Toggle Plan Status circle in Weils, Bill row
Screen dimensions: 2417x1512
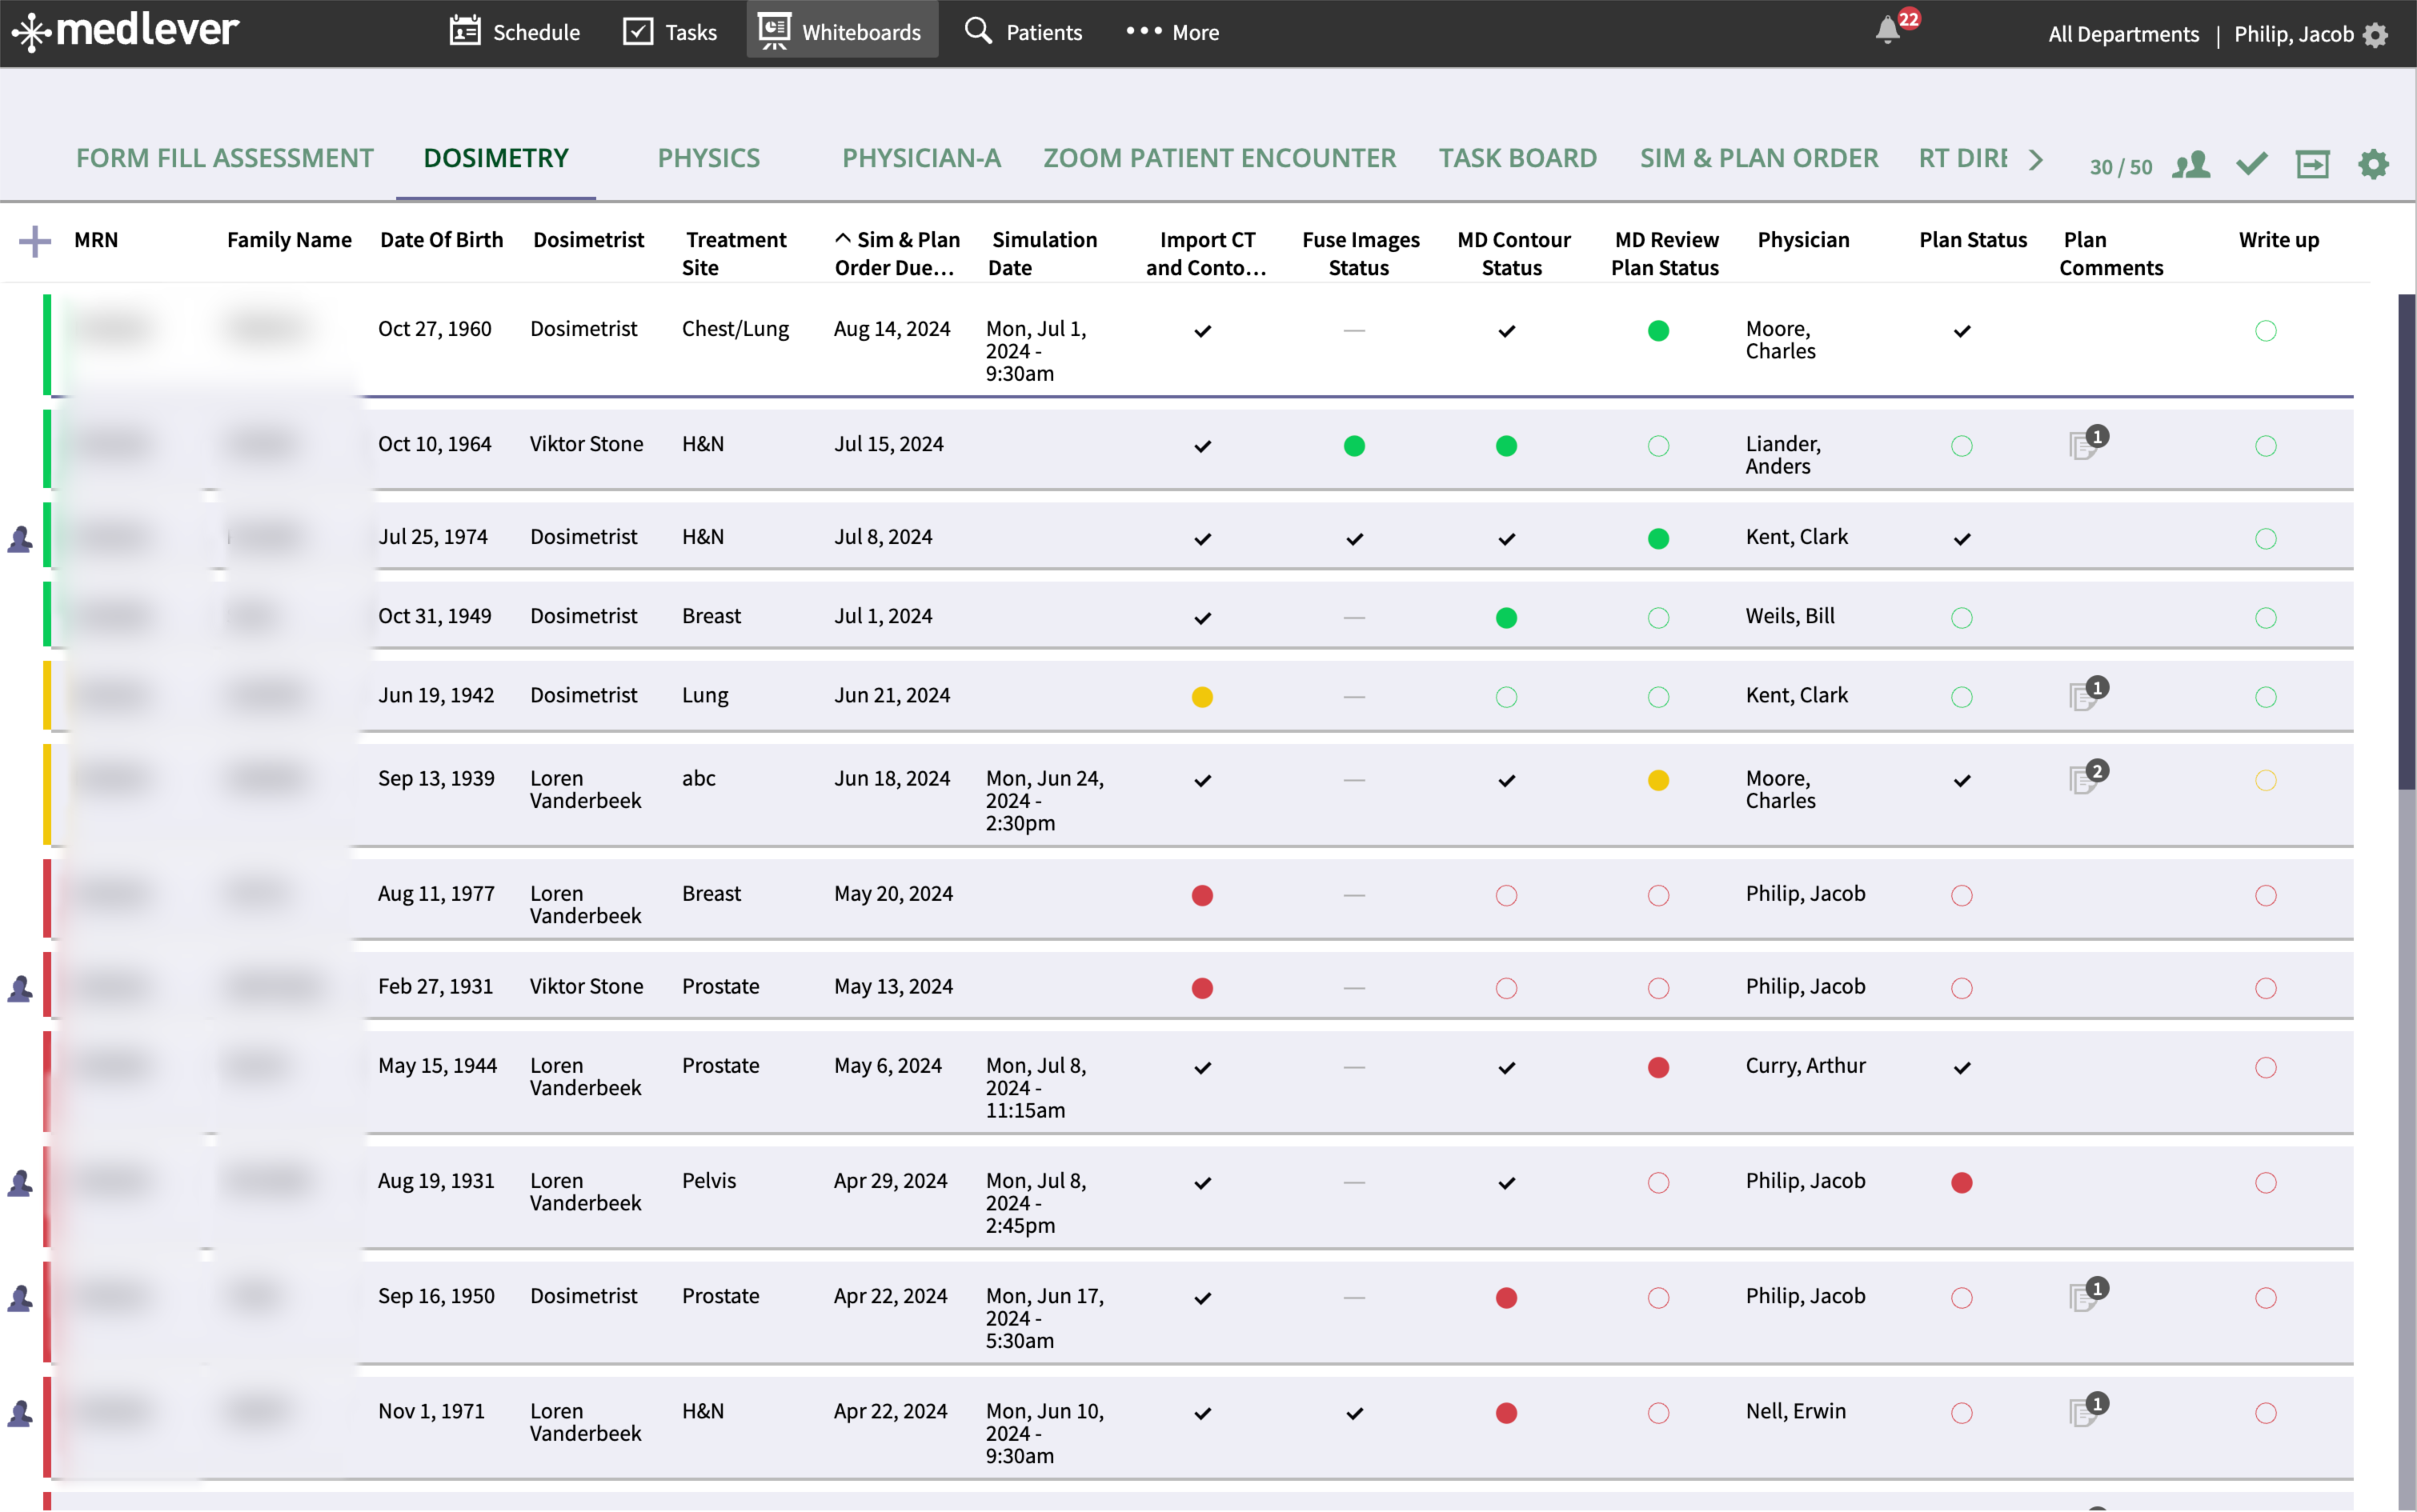coord(1962,618)
